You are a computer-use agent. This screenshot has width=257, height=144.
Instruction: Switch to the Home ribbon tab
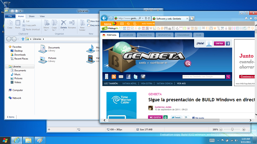pos(21,16)
